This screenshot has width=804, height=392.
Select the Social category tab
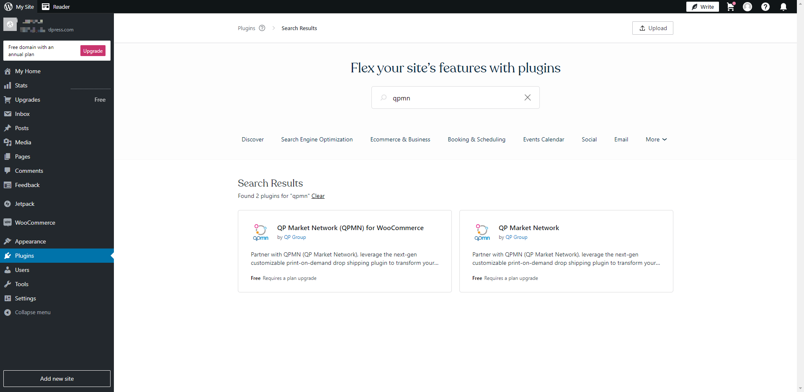coord(589,139)
